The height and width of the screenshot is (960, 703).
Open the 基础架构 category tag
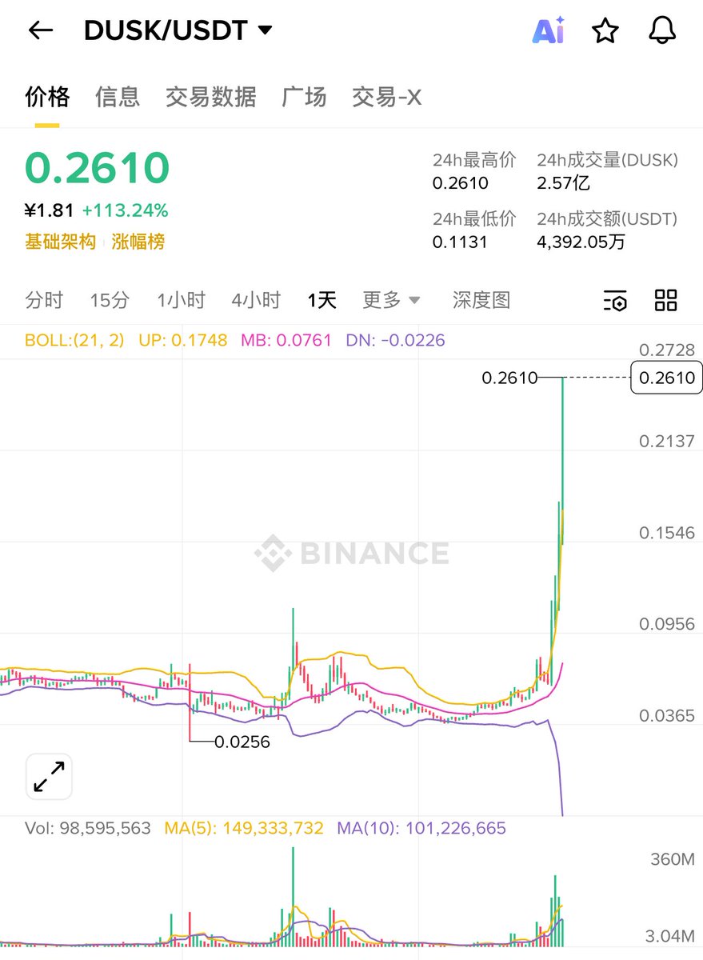(60, 242)
